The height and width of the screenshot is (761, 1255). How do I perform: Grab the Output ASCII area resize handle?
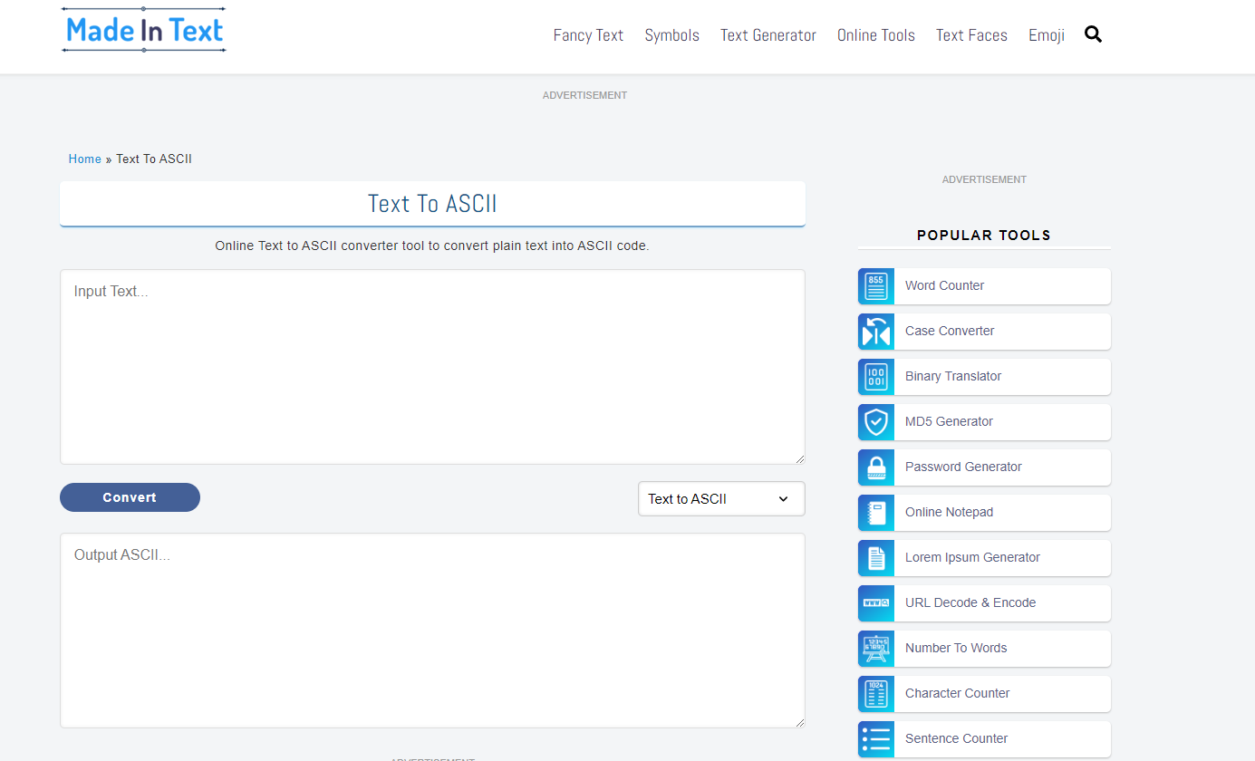799,722
